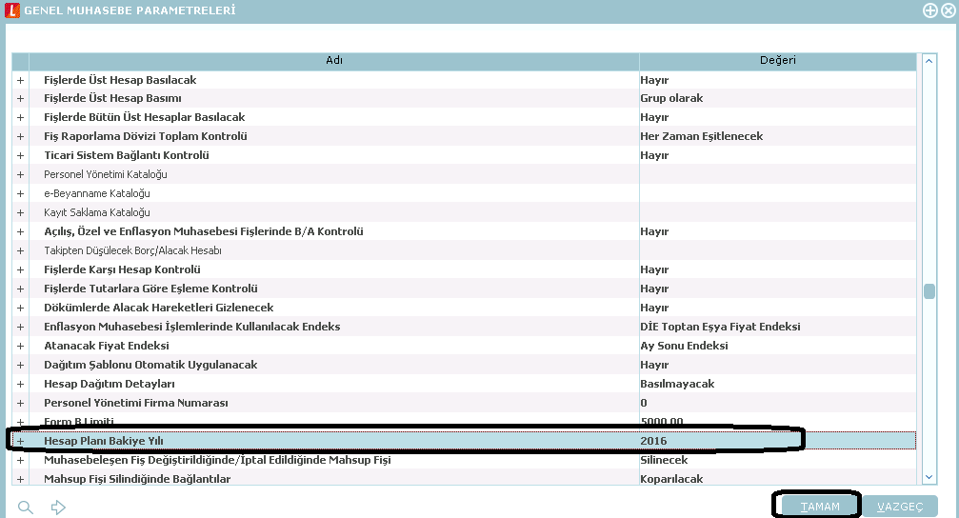
Task: Click Hayır value of Fişlerde Karşı Hesap Kontrolü
Action: [x=654, y=269]
